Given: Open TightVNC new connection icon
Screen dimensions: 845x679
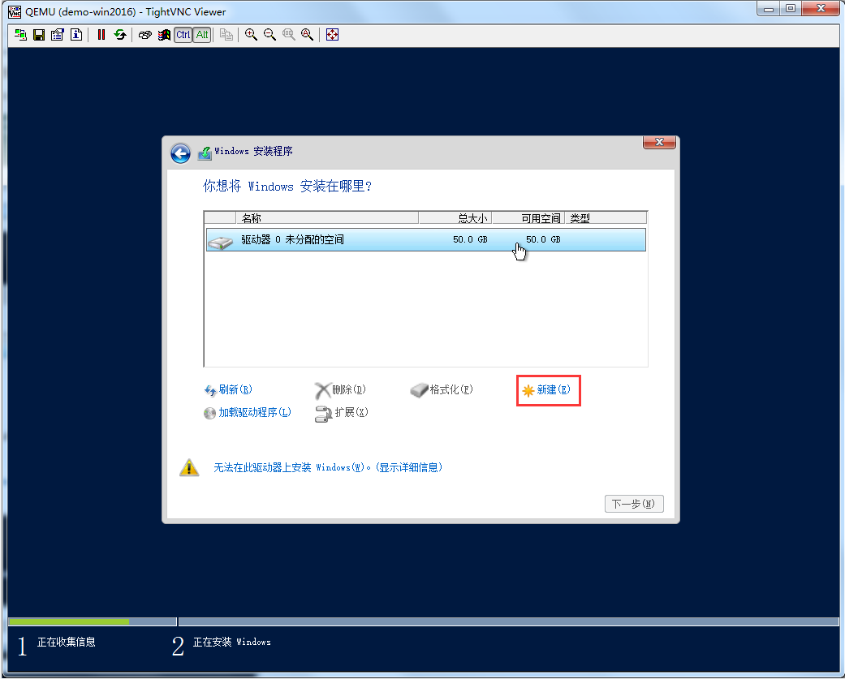Looking at the screenshot, I should tap(20, 35).
